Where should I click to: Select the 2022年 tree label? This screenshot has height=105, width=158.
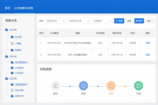[x=13, y=78]
